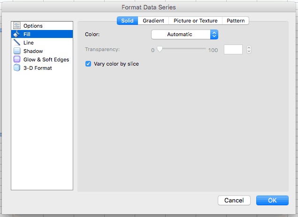Screen dimensions: 298x217
Task: Click the Line icon in sidebar
Action: [x=17, y=43]
